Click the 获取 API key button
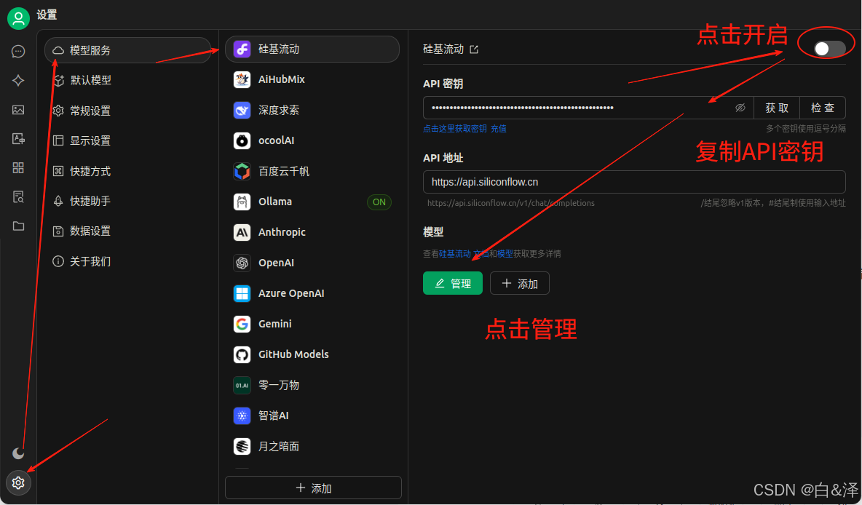 click(776, 108)
